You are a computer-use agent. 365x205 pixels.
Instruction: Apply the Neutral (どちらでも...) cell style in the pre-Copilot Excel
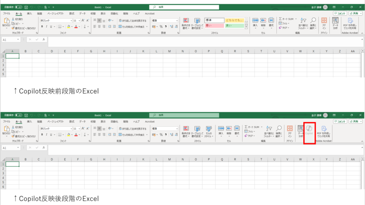[235, 20]
